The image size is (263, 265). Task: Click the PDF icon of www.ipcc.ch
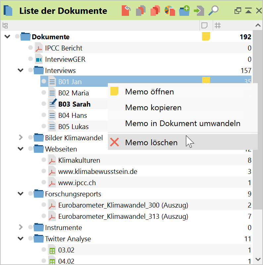(52, 183)
